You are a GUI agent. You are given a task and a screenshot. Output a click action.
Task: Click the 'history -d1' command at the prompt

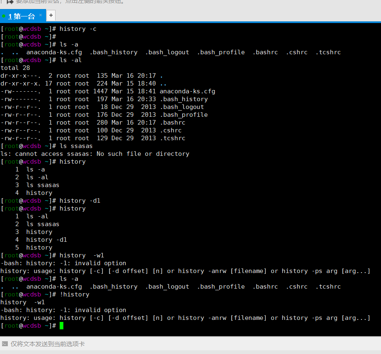[x=80, y=201]
